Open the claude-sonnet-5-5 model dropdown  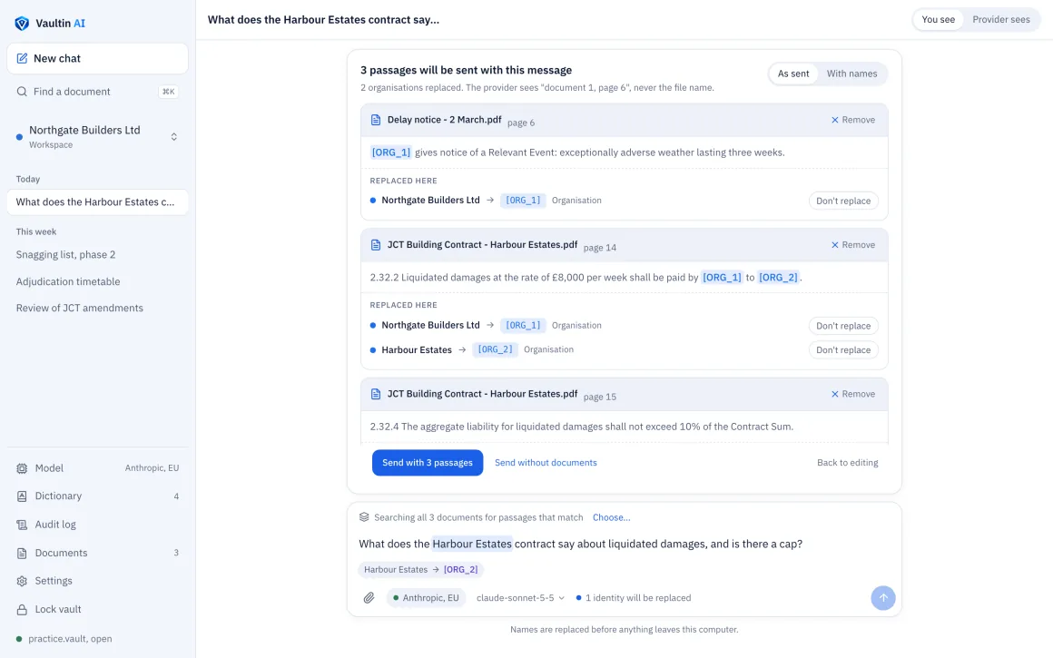tap(520, 597)
